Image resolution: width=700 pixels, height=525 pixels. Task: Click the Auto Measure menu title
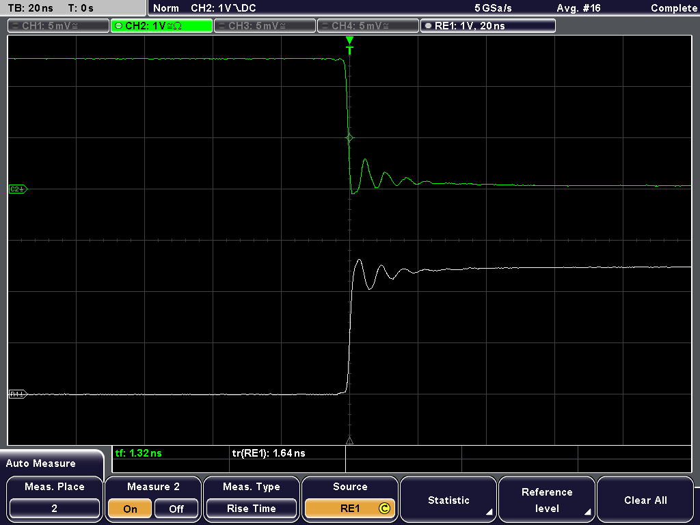click(41, 463)
